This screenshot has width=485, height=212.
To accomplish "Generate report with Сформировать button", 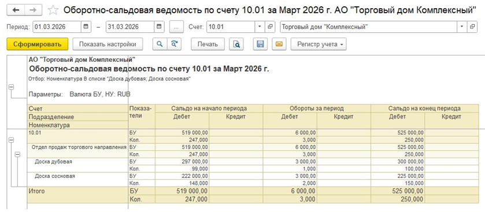I will [37, 44].
